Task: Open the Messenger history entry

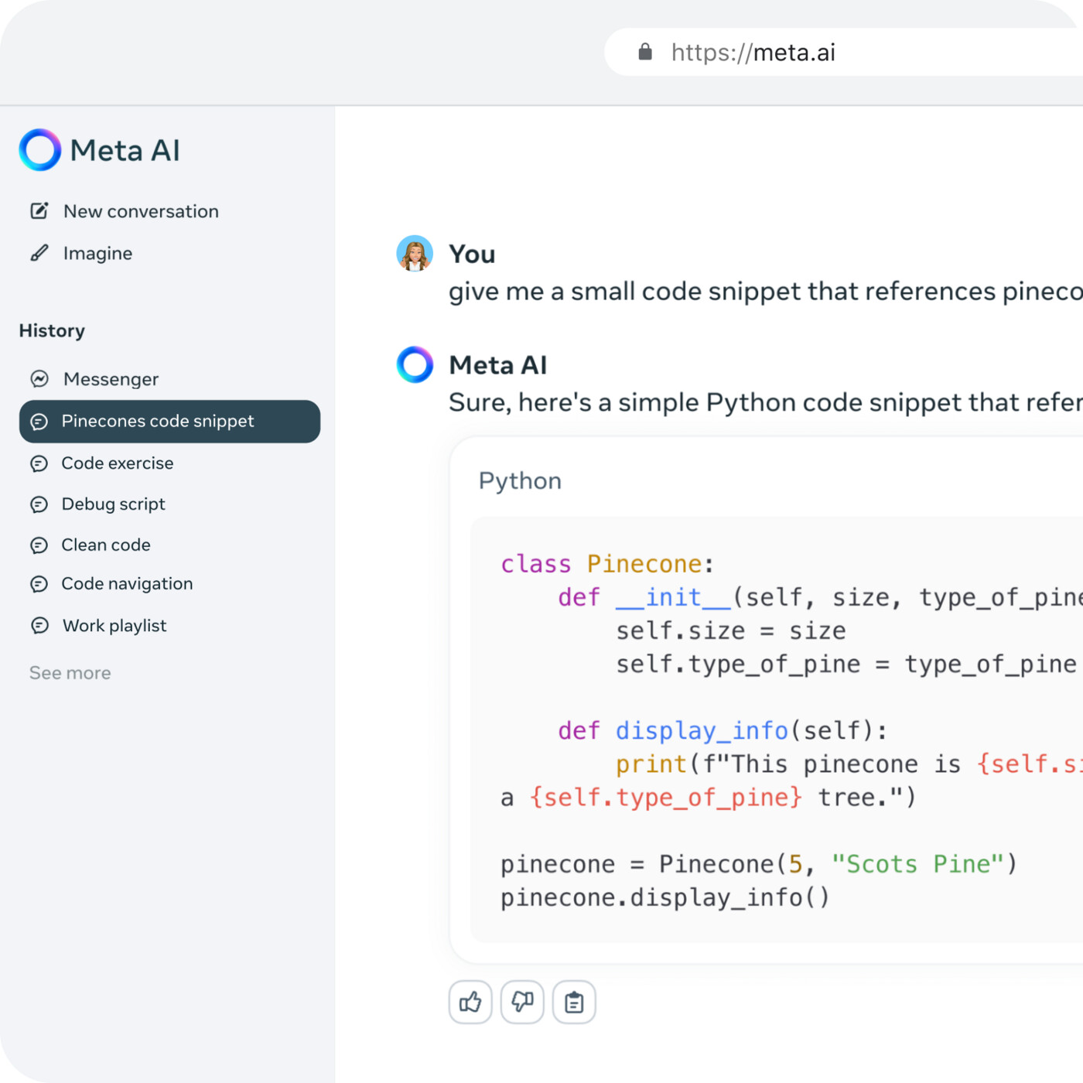Action: coord(111,379)
